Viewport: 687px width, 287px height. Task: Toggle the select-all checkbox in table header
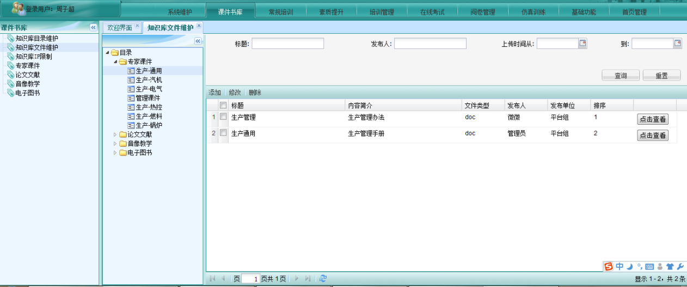tap(223, 105)
